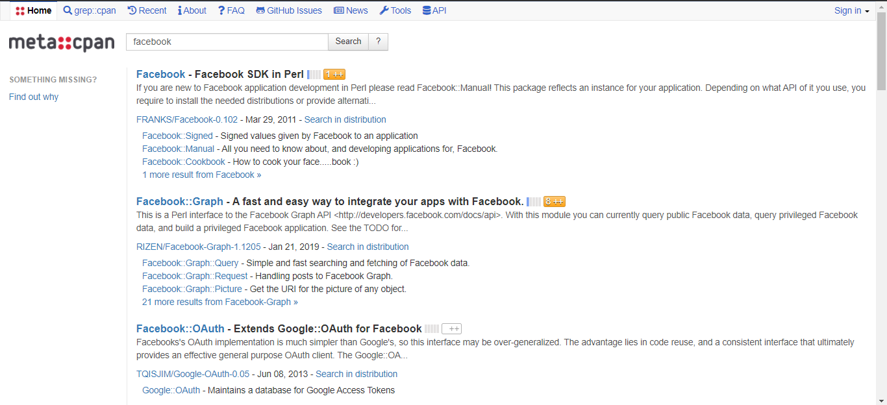Open GitHub Issues link
This screenshot has height=405, width=887.
tap(289, 10)
